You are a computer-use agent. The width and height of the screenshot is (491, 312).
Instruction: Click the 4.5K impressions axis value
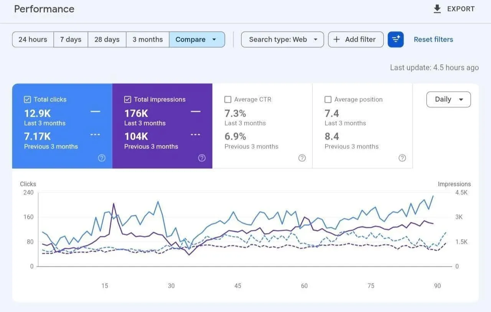click(461, 193)
